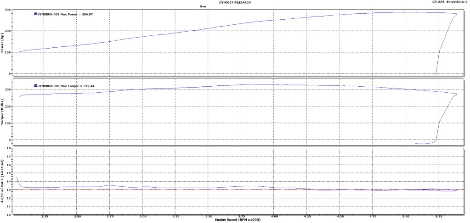The image size is (470, 223).
Task: Click the 200 tick on Torque axis
Action: (x=9, y=106)
